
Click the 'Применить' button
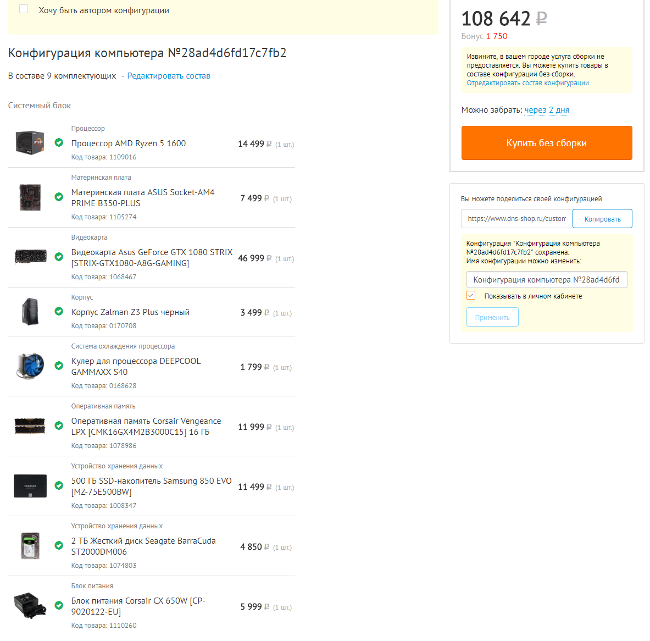(492, 317)
